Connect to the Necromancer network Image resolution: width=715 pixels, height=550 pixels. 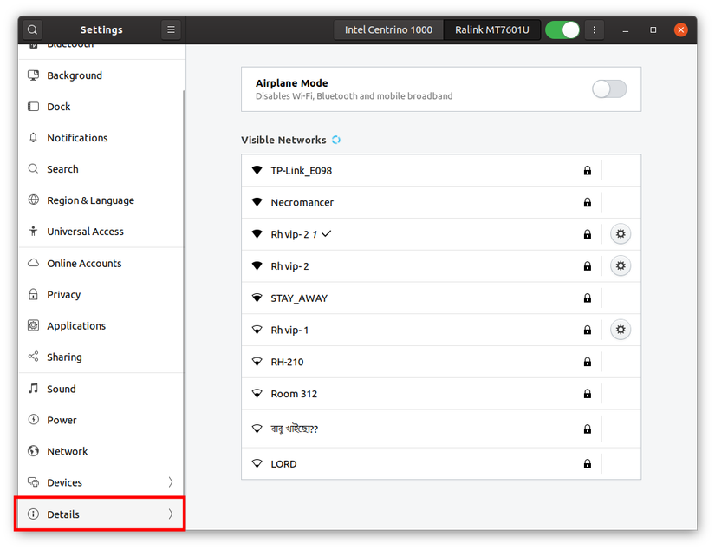tap(441, 202)
